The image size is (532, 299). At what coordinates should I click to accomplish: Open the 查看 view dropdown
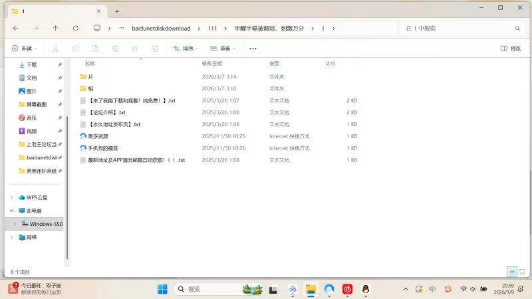(x=223, y=49)
